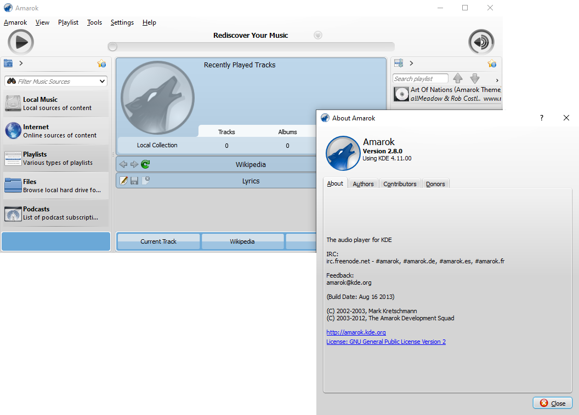Image resolution: width=579 pixels, height=415 pixels.
Task: Reload the Wikipedia applet
Action: coord(145,164)
